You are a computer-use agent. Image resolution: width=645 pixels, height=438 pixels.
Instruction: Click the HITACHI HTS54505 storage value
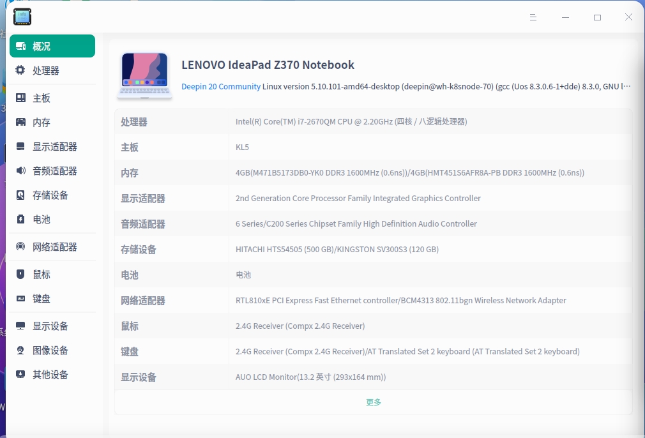click(x=337, y=249)
